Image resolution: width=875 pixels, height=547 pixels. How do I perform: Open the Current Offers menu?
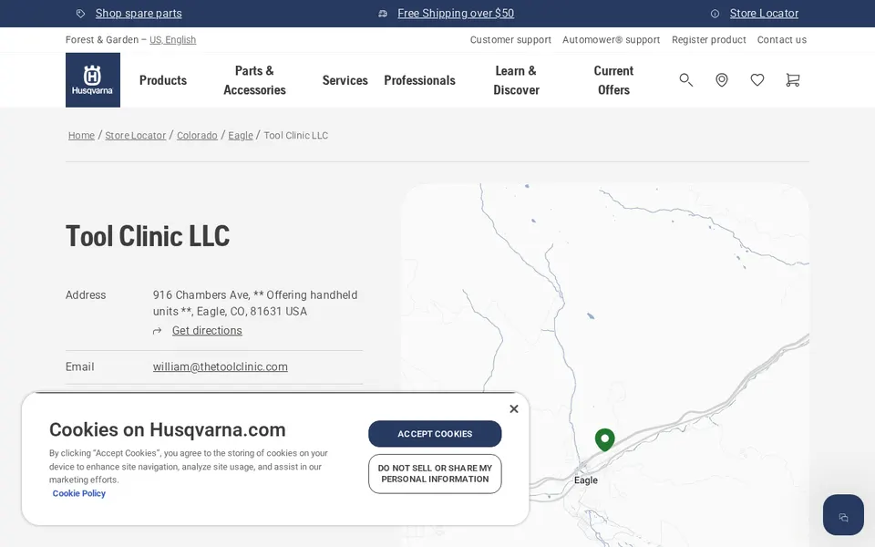(x=613, y=80)
